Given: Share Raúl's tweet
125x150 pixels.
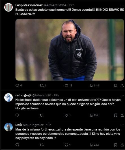Looking at the screenshot, I should [122, 145].
